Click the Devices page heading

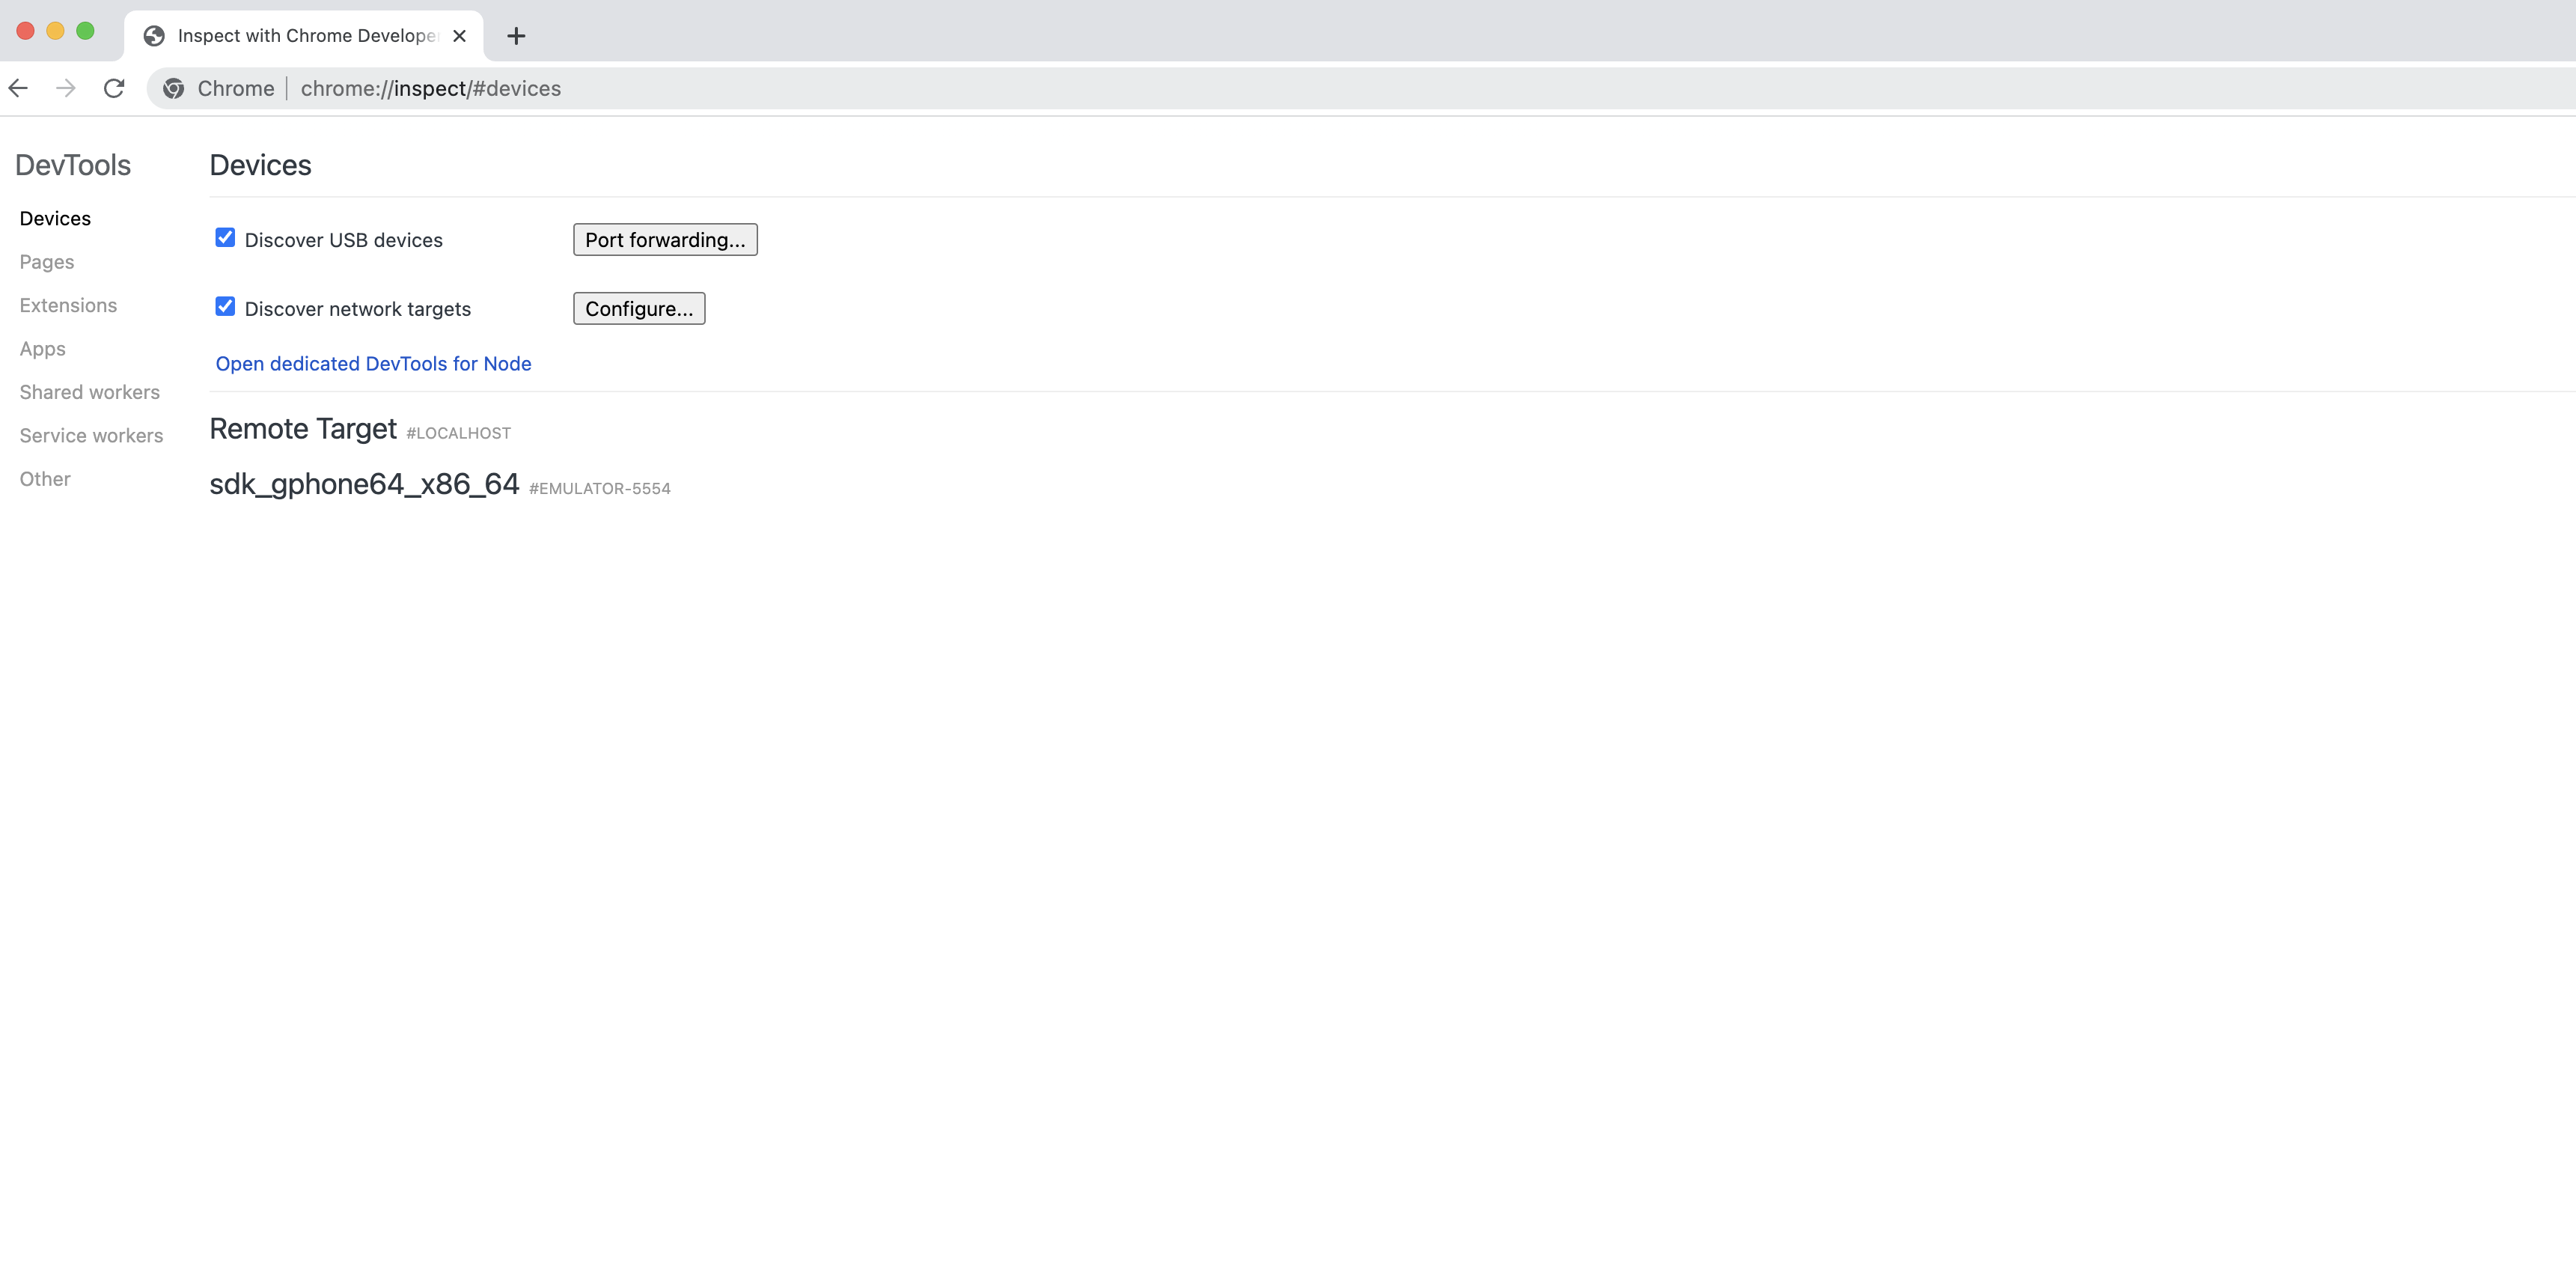click(x=260, y=165)
